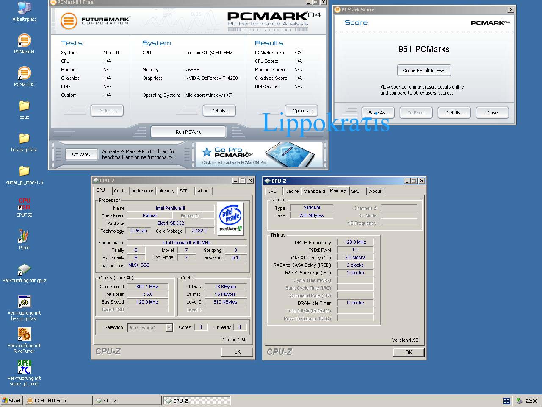Image resolution: width=542 pixels, height=407 pixels.
Task: Launch the Verknüpfung mit RivaTuner shortcut
Action: [24, 341]
